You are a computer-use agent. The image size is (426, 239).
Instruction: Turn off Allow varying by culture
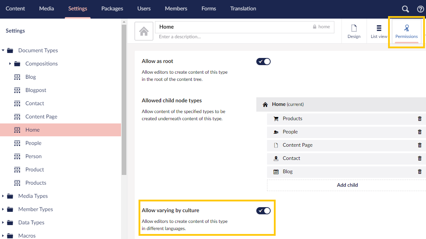pyautogui.click(x=263, y=210)
